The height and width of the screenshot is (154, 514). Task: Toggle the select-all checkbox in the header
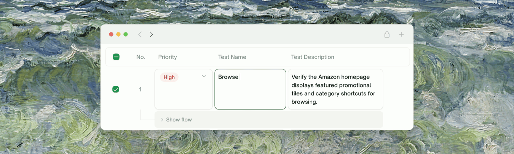116,57
